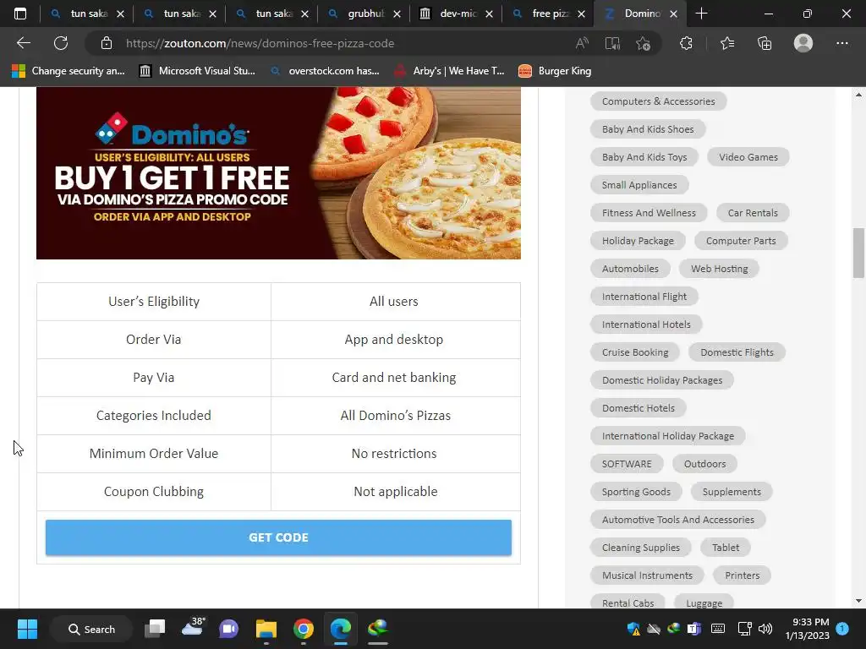Open Change security bookmark
The image size is (866, 649).
click(69, 71)
